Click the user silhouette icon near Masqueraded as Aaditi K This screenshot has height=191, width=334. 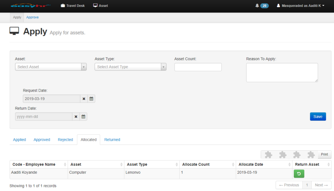pos(278,5)
